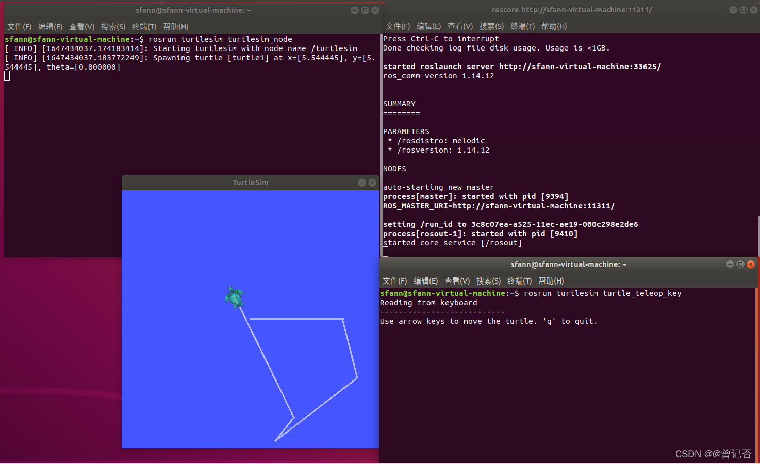The image size is (760, 464).
Task: Click 'started roslaunch server' line
Action: (522, 67)
